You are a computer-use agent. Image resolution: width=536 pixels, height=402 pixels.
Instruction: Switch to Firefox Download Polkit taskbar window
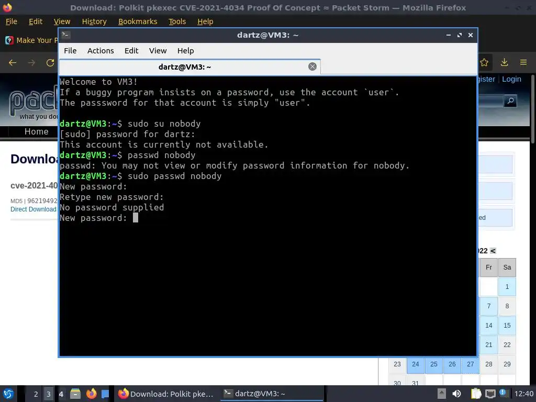pyautogui.click(x=166, y=394)
